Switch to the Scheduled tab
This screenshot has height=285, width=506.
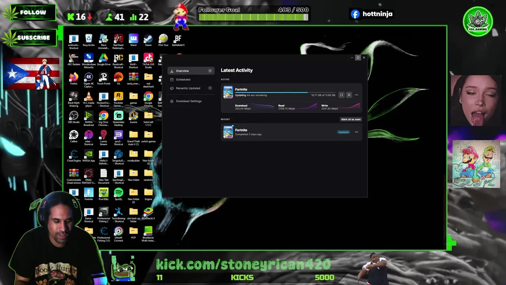pos(191,80)
